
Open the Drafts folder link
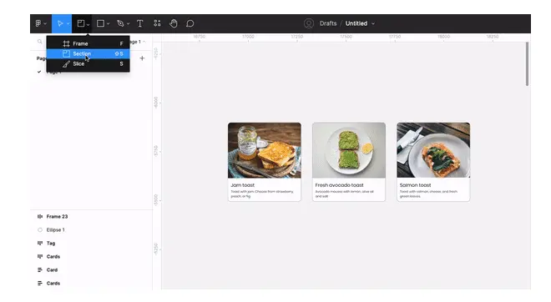[x=328, y=23]
